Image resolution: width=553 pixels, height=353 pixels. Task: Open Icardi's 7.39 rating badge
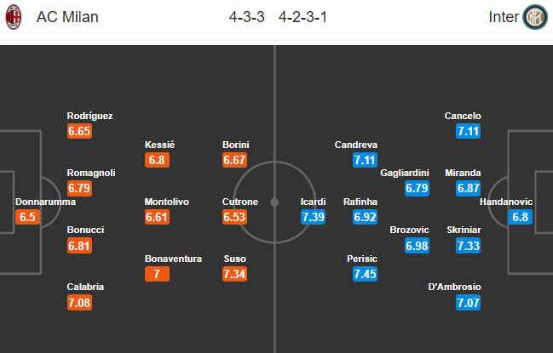[314, 217]
